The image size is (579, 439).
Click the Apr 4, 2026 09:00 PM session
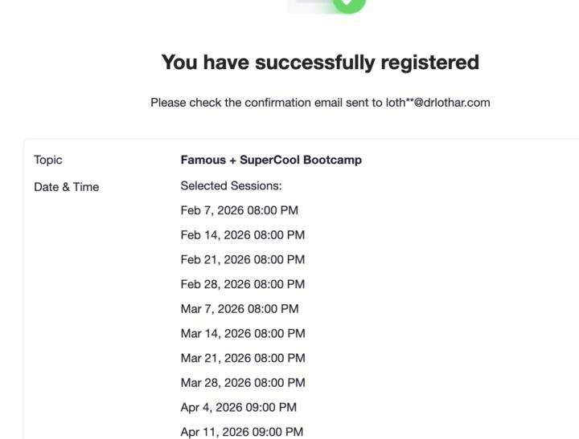(239, 407)
